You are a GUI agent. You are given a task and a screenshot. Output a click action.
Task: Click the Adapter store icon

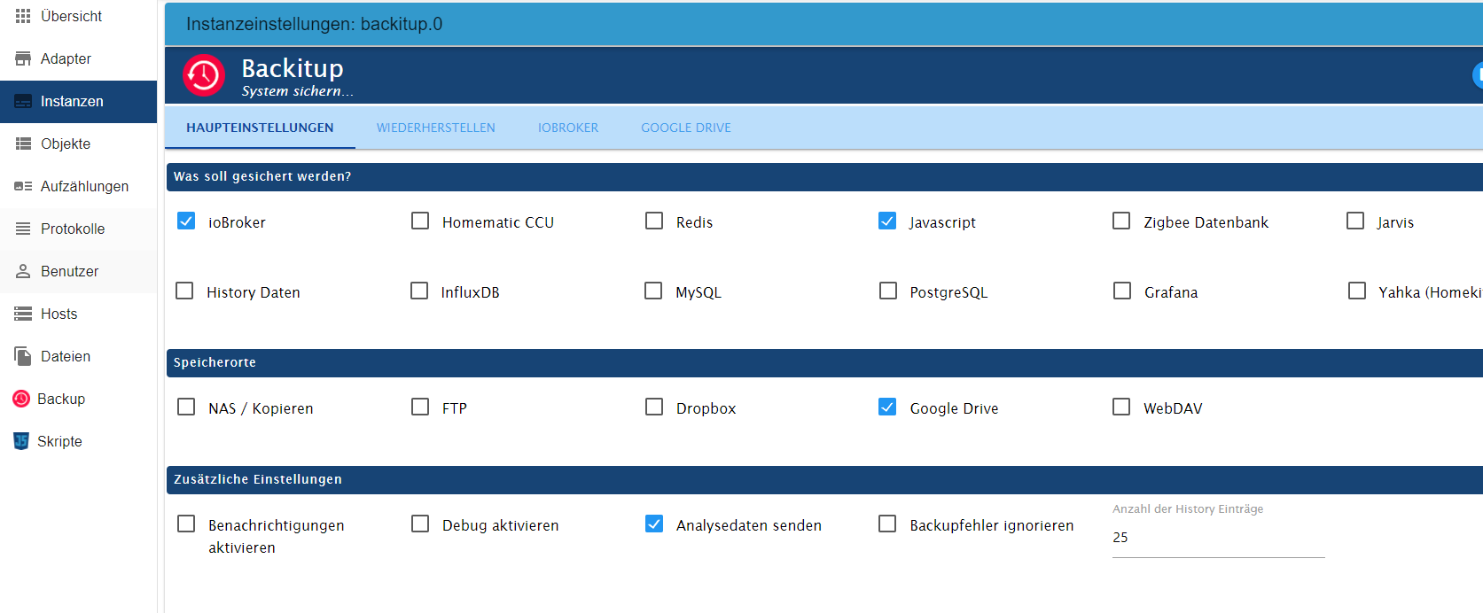[23, 58]
